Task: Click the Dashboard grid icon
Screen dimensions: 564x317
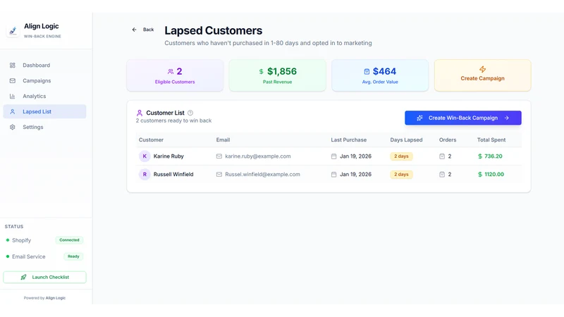Action: point(13,66)
